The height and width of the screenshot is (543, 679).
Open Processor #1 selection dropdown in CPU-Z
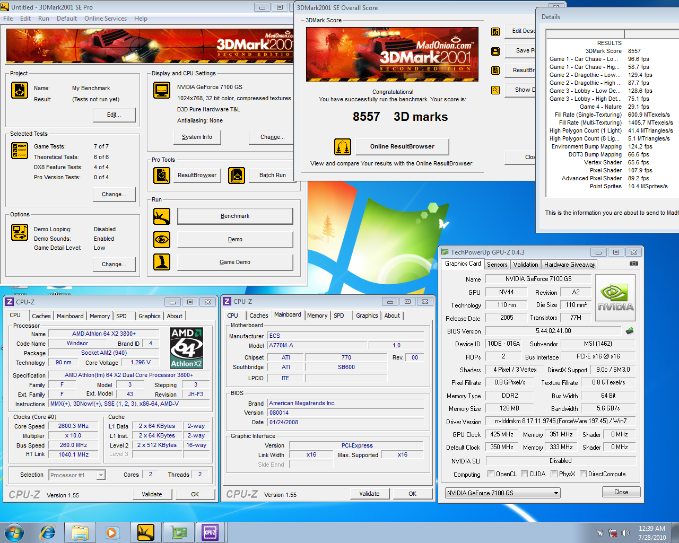(77, 475)
